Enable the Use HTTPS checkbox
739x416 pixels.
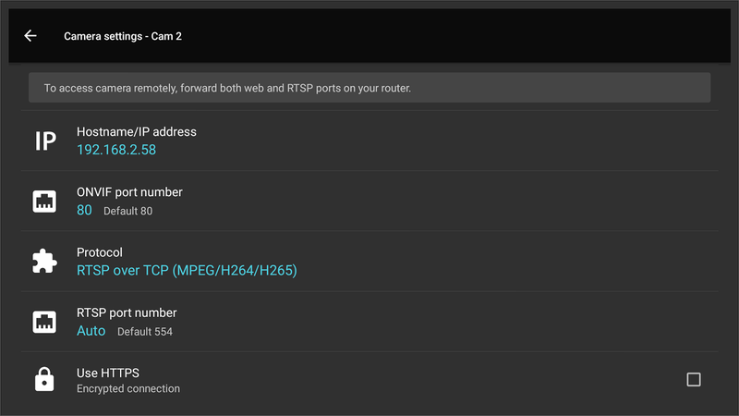coord(694,380)
